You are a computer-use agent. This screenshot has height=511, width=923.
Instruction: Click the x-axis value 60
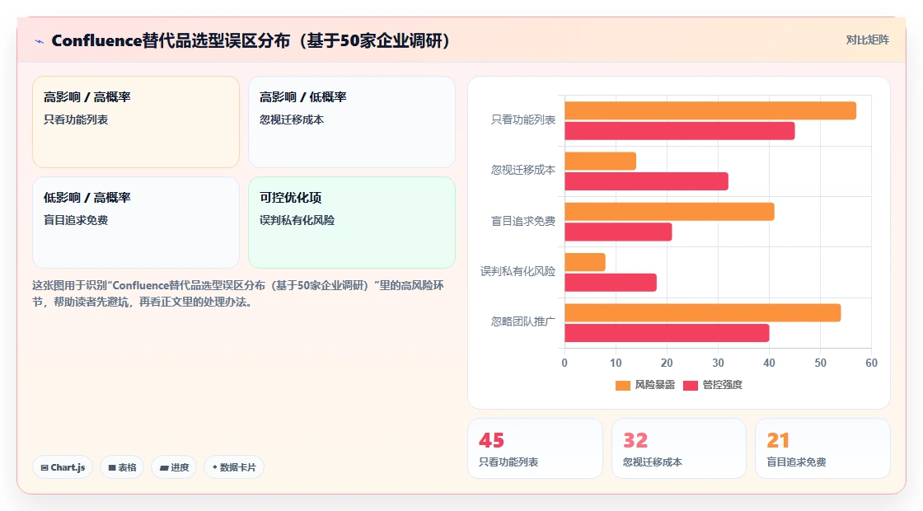click(x=871, y=363)
